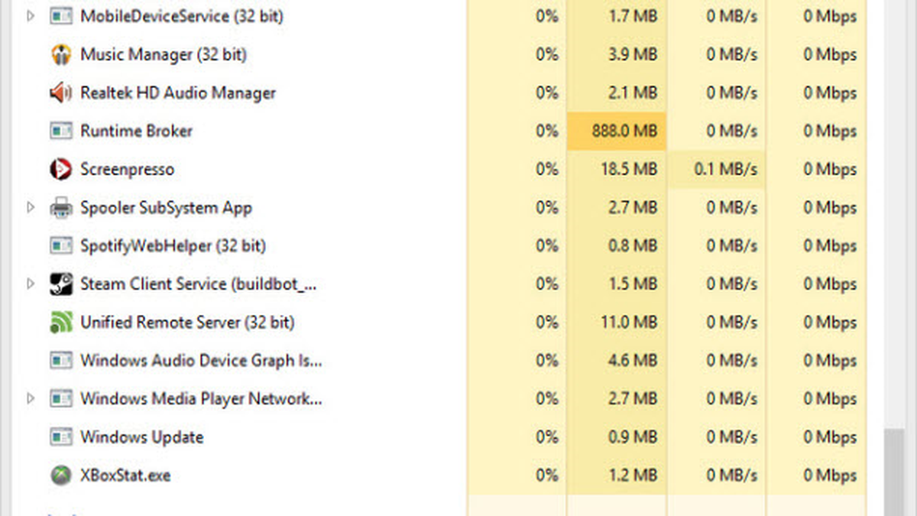Click Screenpresso's 18.5 MB memory value
Screen dimensions: 917x516
coord(629,169)
